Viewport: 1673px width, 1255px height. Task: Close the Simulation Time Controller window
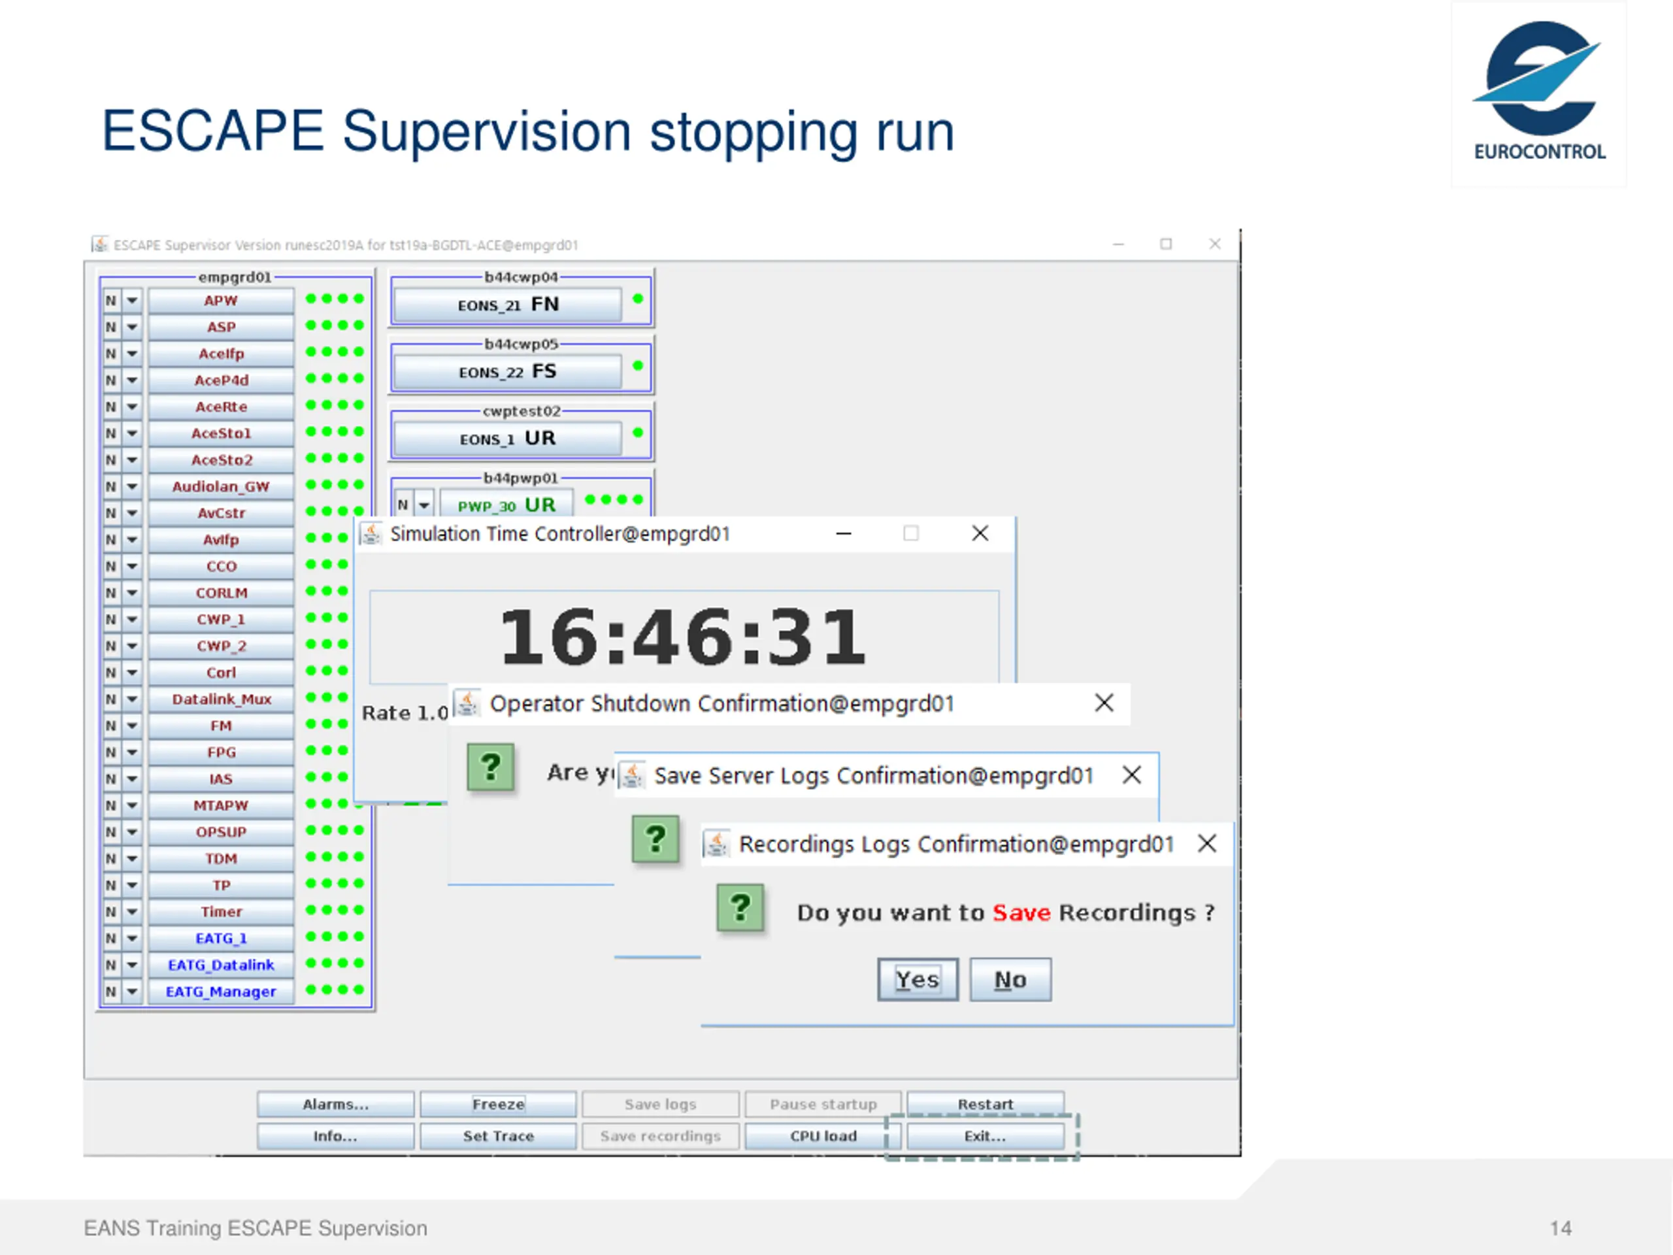(980, 533)
